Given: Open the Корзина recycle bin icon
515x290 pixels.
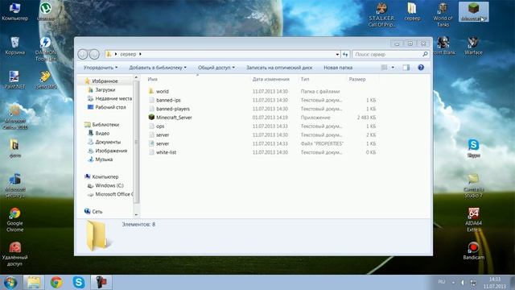Looking at the screenshot, I should tap(14, 46).
